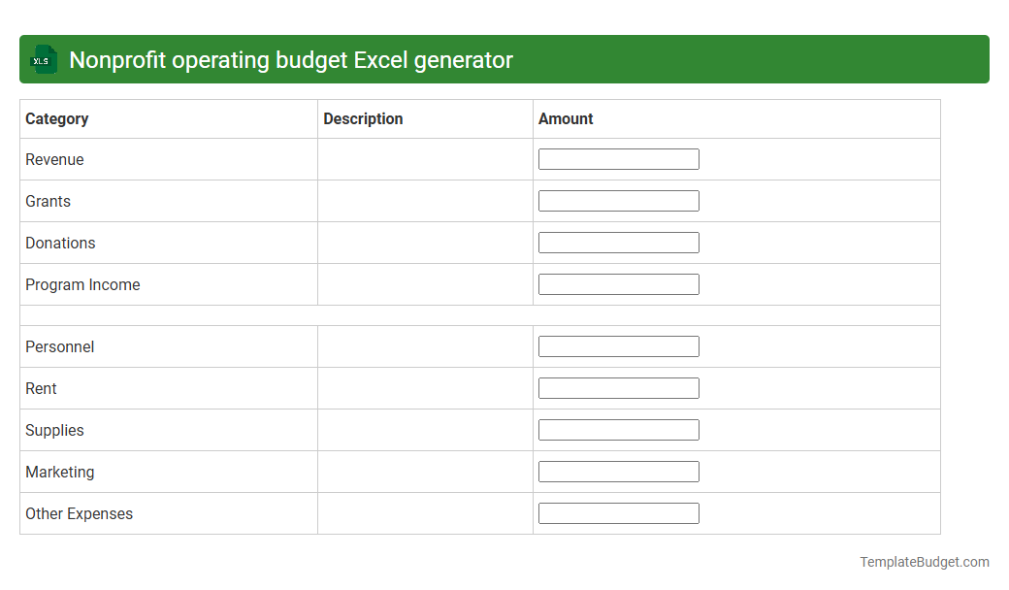The image size is (1009, 590).
Task: Click the Amount column header
Action: tap(564, 118)
